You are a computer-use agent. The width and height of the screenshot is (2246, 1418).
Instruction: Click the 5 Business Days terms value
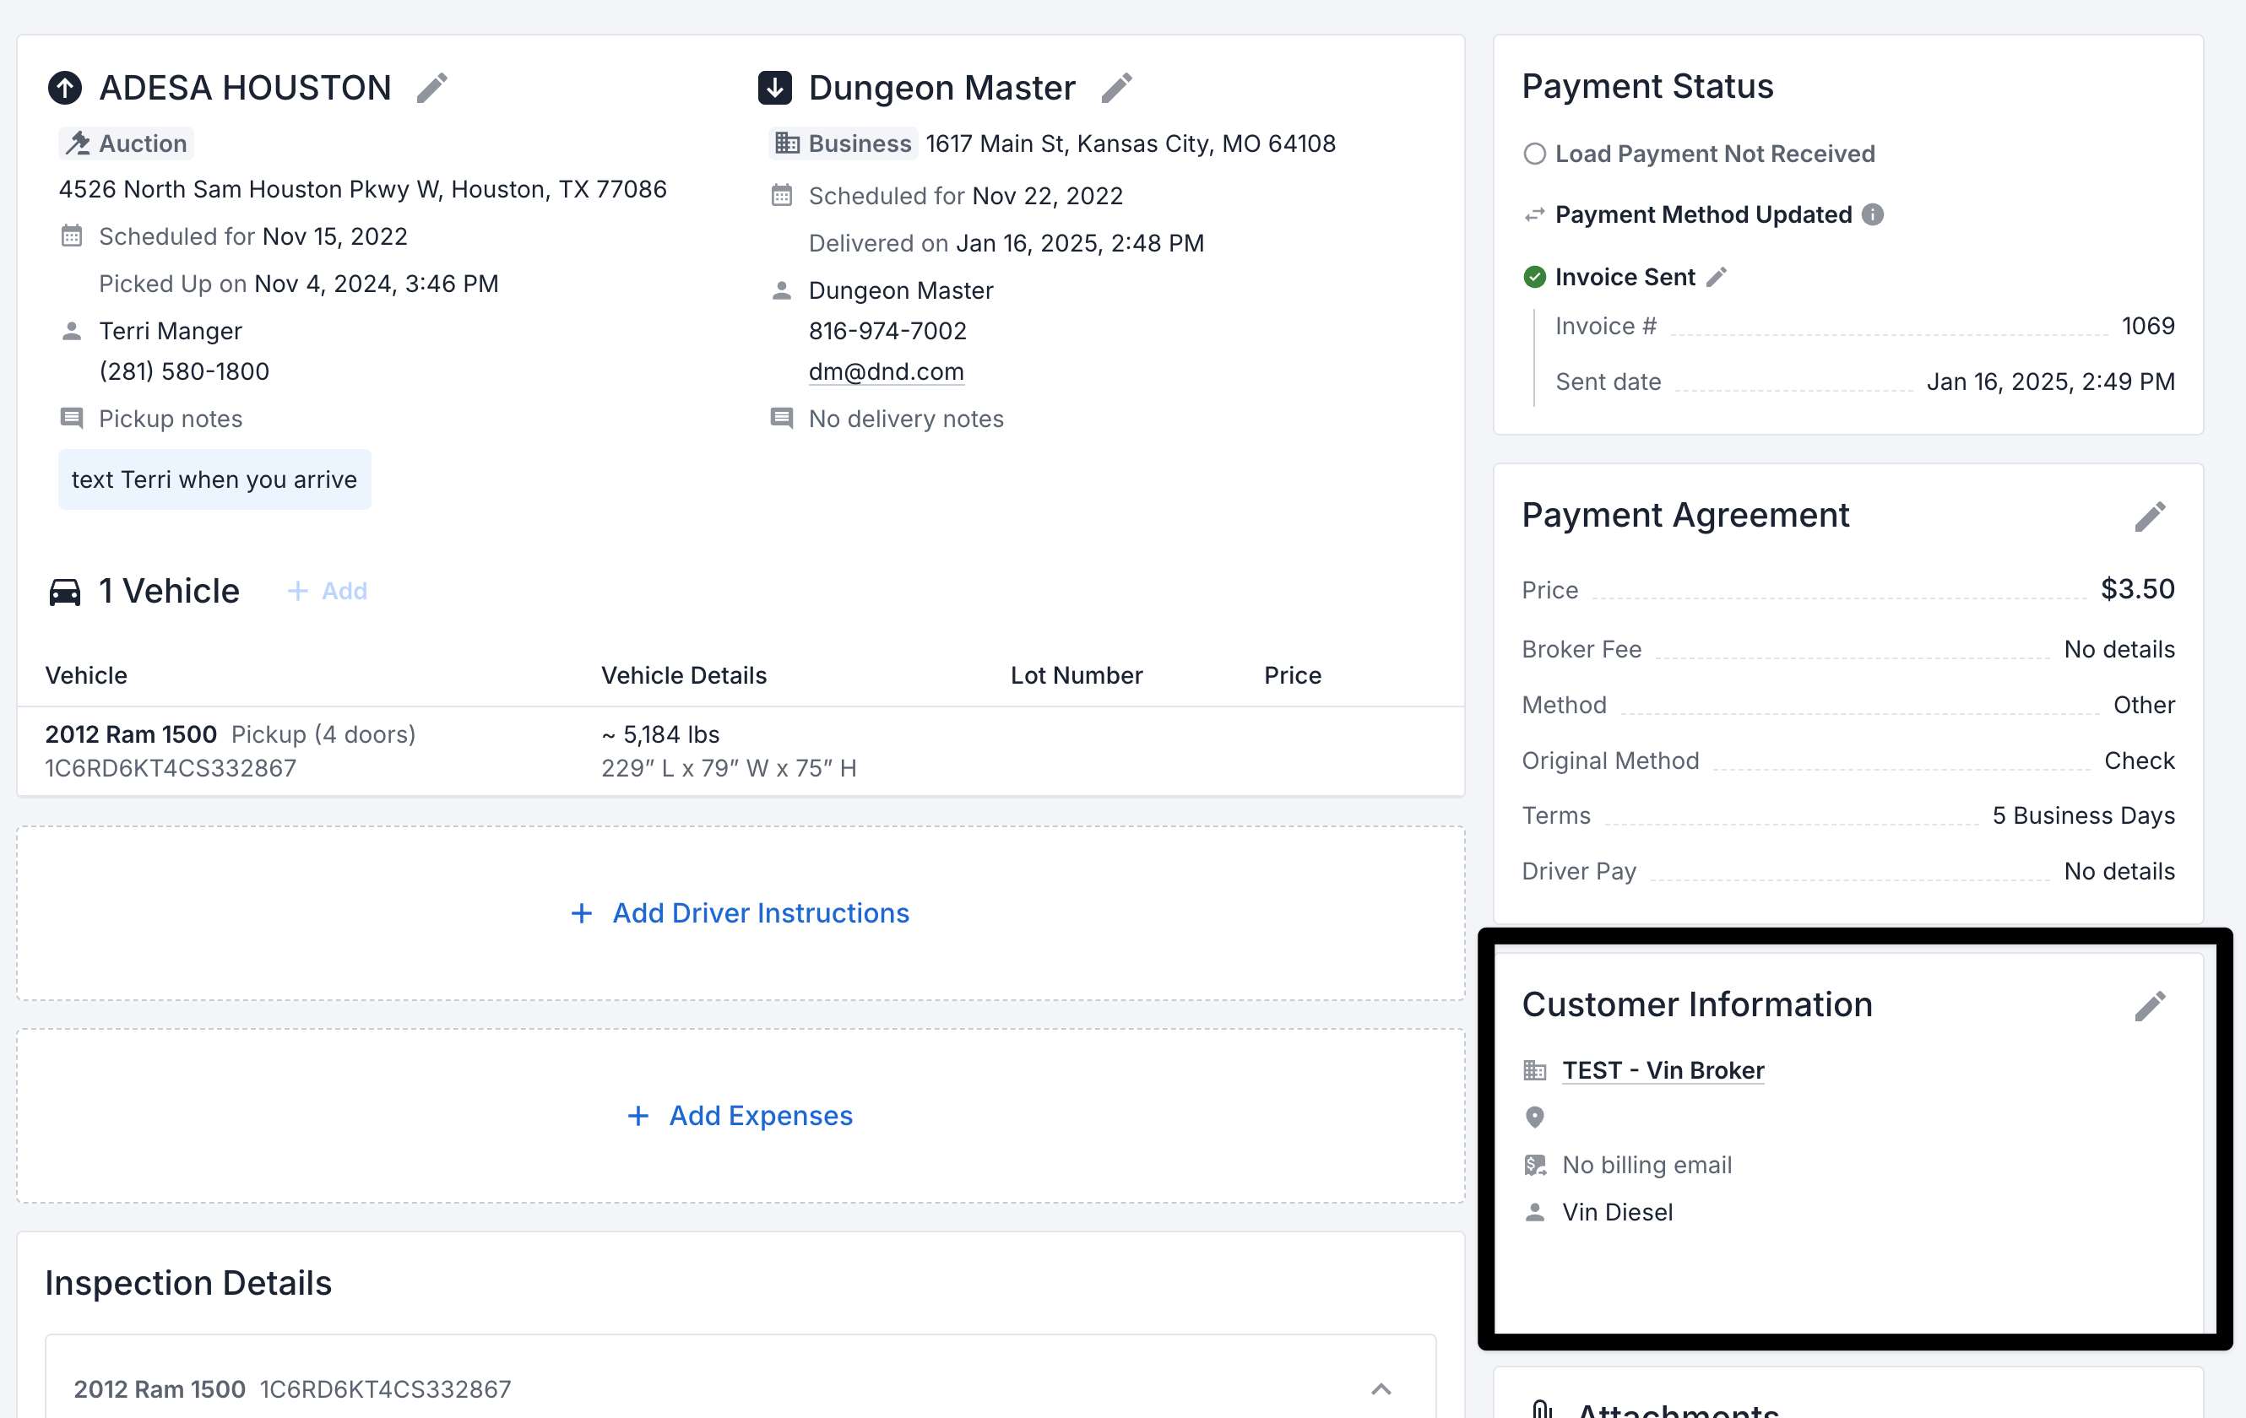2084,815
